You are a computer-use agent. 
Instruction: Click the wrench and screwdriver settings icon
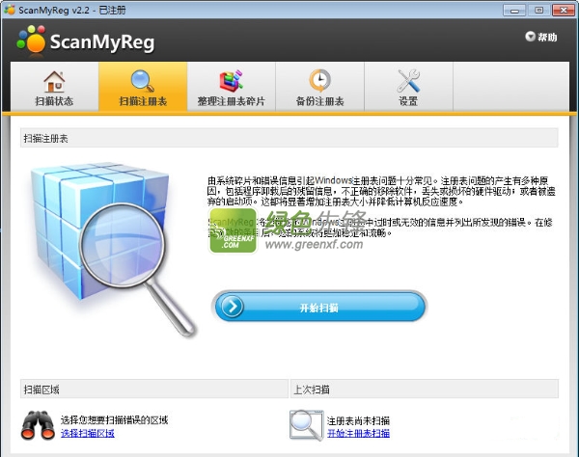(408, 80)
